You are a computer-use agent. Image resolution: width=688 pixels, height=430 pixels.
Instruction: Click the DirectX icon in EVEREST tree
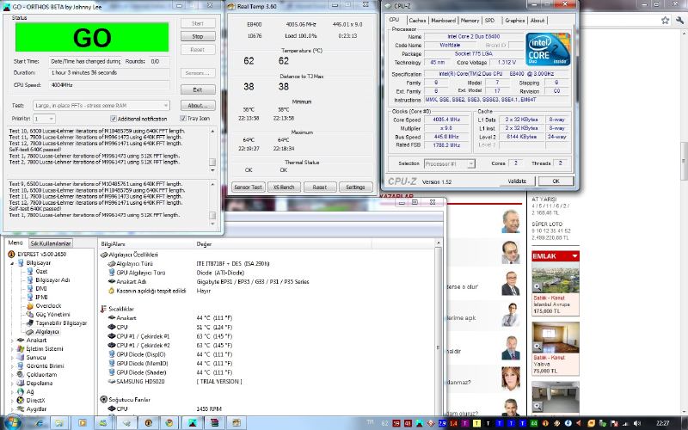(x=20, y=400)
